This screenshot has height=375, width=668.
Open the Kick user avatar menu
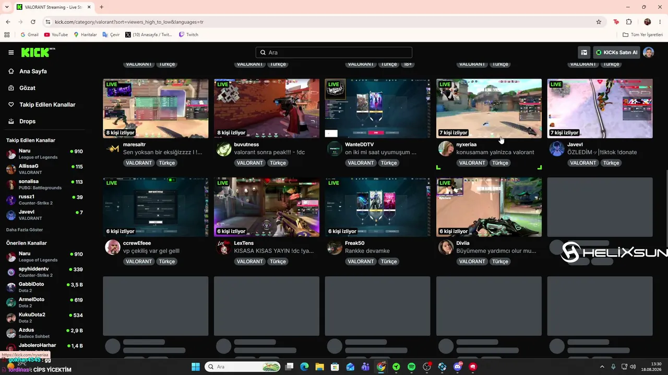coord(648,53)
